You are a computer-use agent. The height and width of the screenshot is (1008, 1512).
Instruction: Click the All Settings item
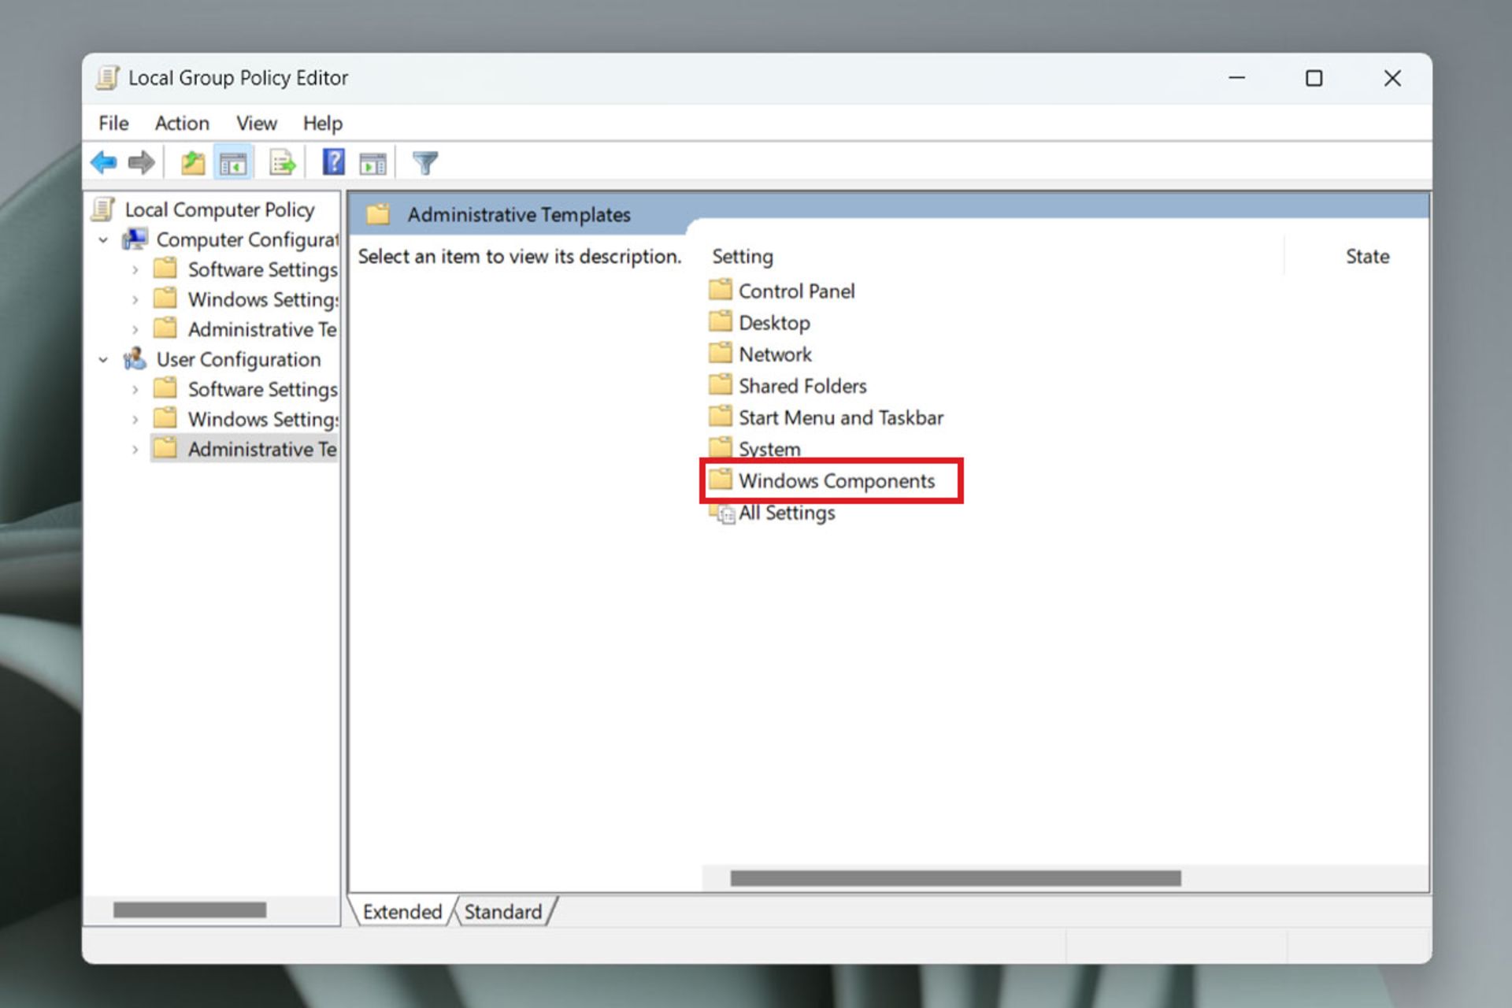[x=785, y=512]
